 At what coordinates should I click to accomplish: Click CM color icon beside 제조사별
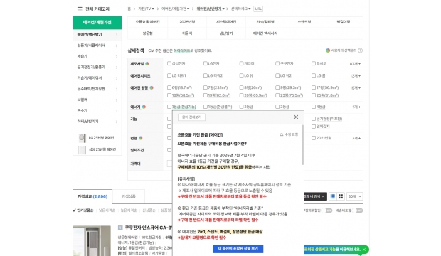click(147, 64)
